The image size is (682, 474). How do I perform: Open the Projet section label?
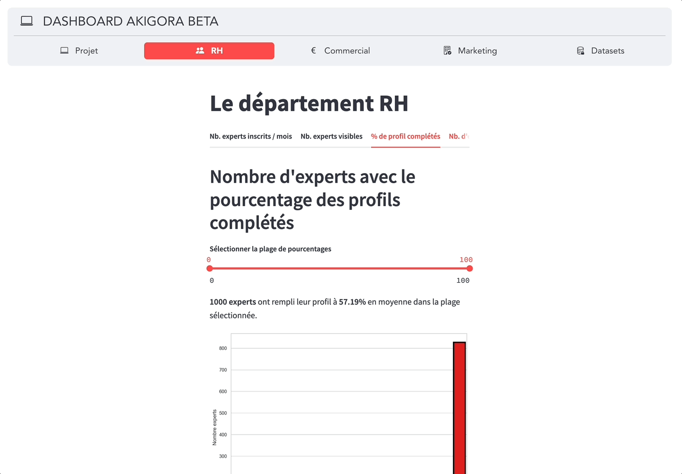coord(86,51)
